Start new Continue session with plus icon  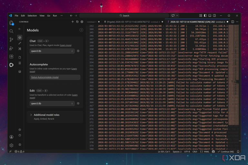[x=73, y=22]
